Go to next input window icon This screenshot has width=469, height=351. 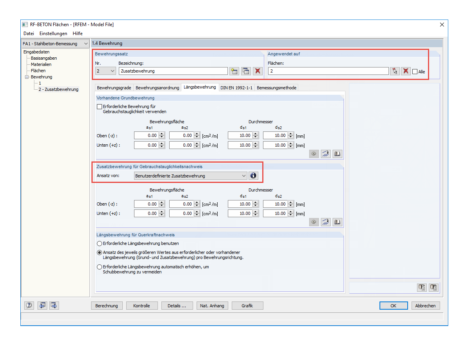click(54, 305)
